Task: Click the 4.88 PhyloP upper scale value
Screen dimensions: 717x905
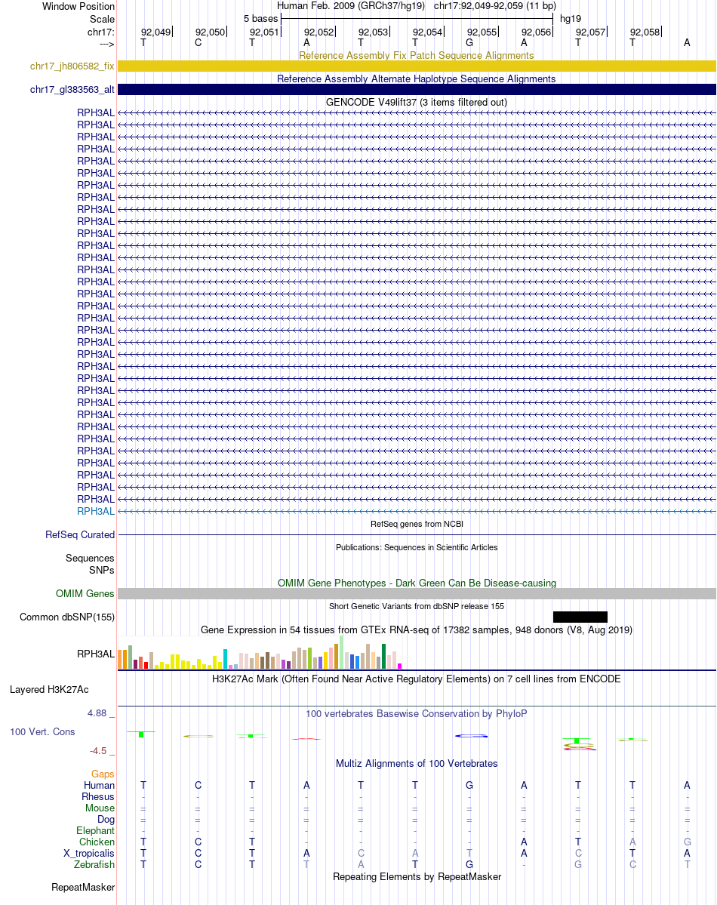Action: point(97,713)
